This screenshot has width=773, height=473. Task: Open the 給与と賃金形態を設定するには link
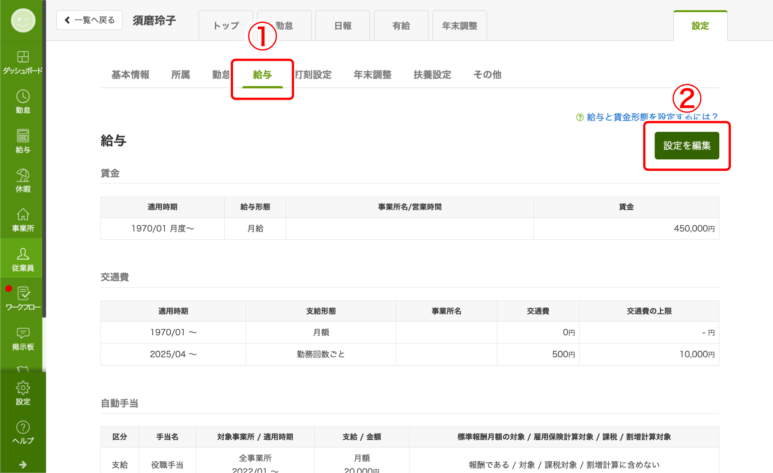(x=651, y=116)
